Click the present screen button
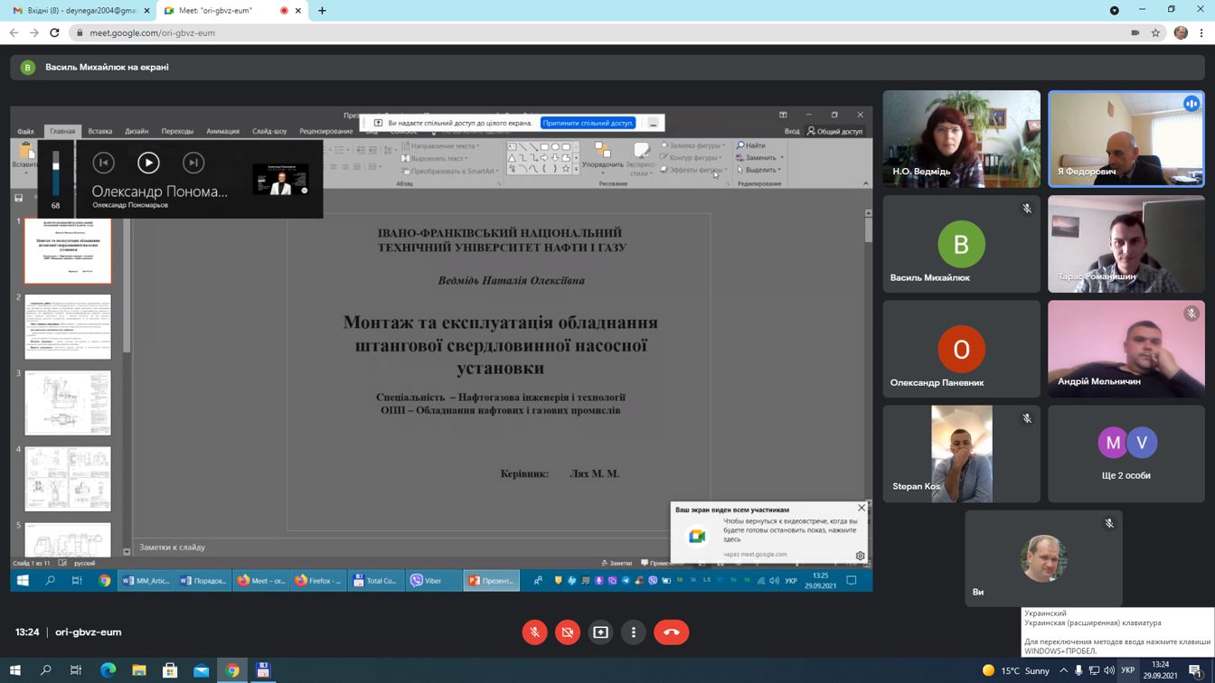The height and width of the screenshot is (683, 1215). (x=600, y=632)
